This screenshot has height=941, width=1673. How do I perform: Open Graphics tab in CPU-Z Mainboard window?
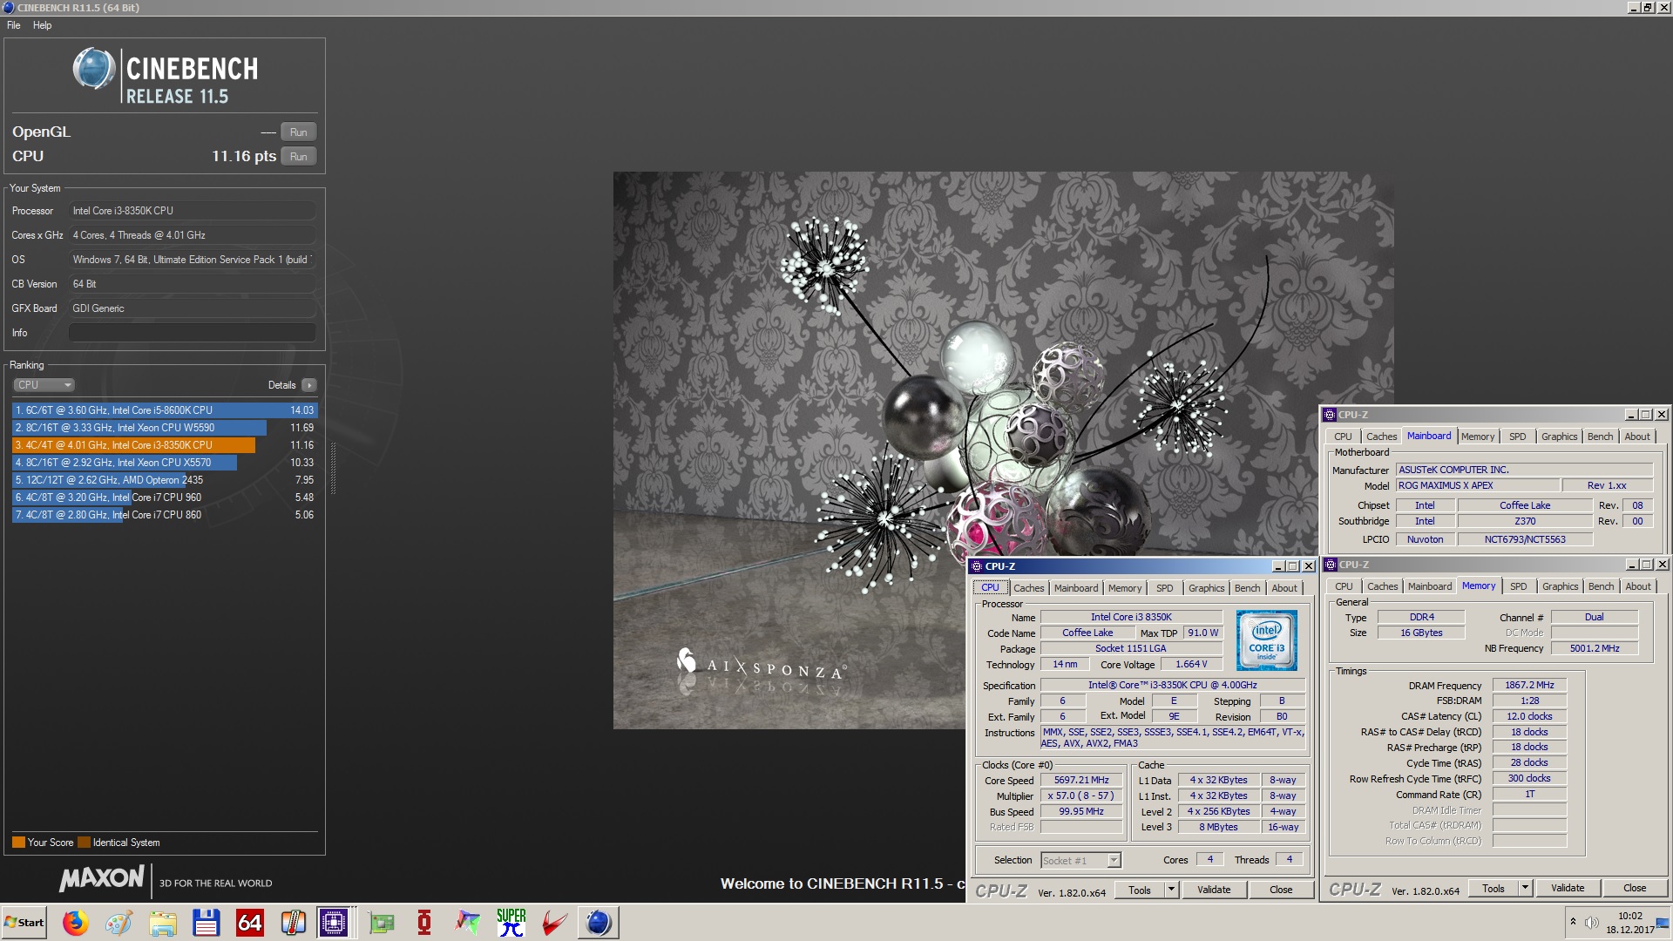1560,437
